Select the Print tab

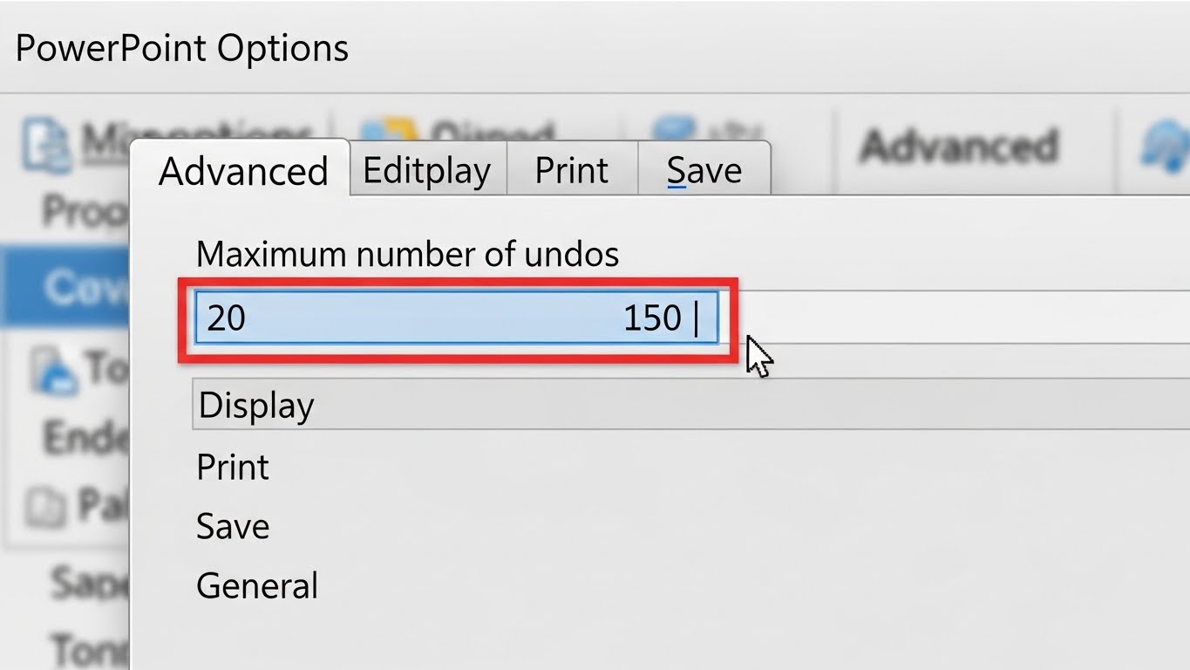point(571,170)
